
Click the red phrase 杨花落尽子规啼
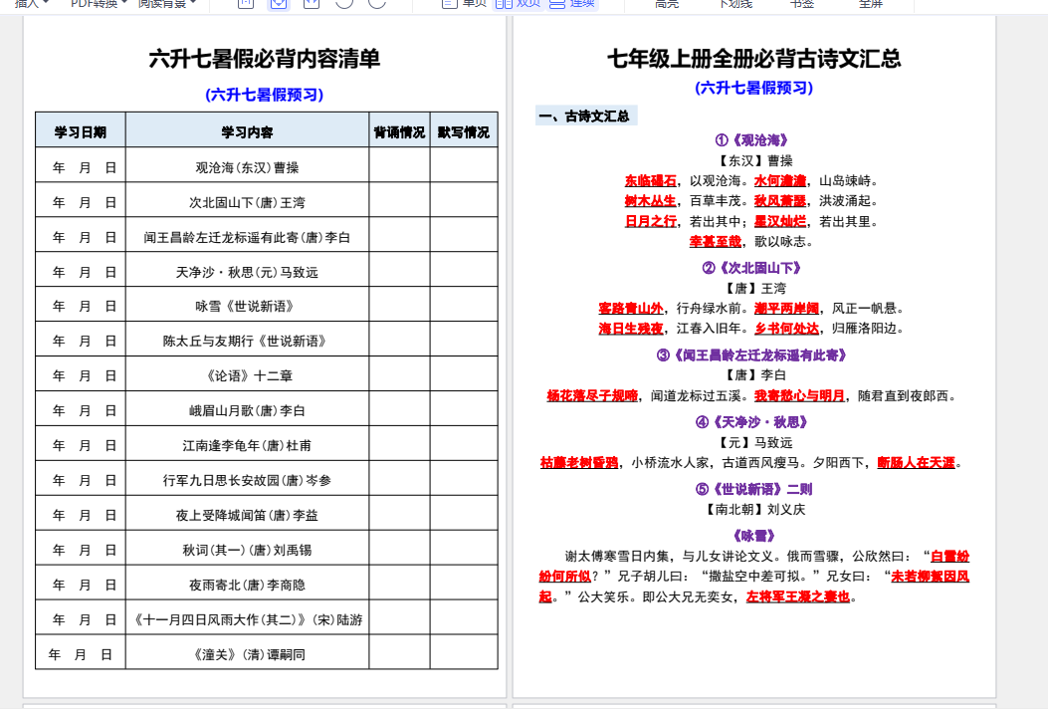pos(592,395)
